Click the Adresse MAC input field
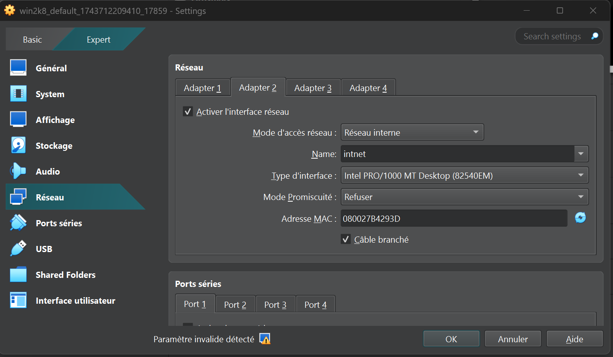This screenshot has height=357, width=613. coord(453,218)
